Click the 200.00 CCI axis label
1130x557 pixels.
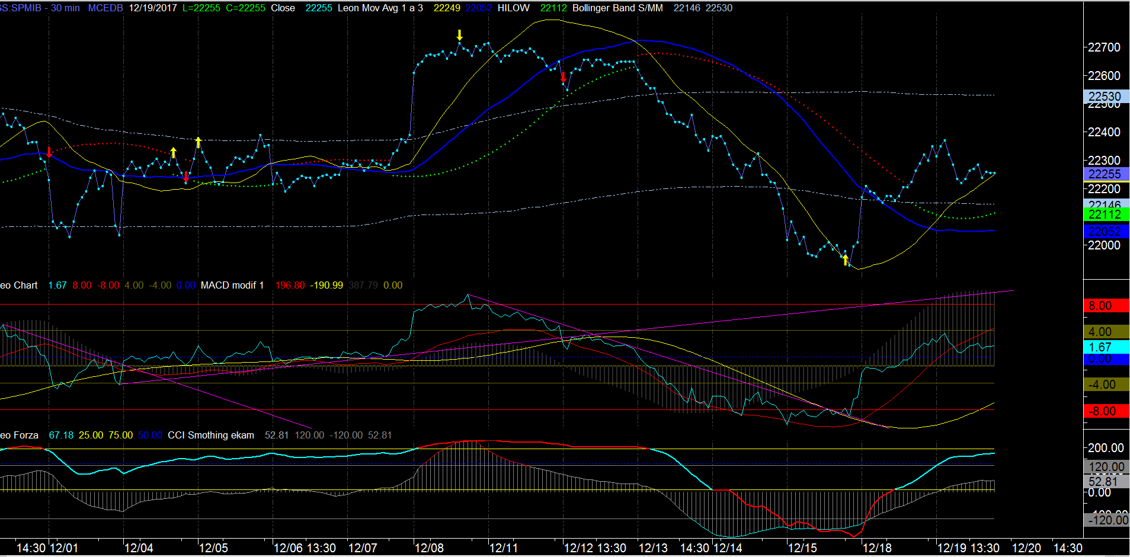click(1106, 449)
